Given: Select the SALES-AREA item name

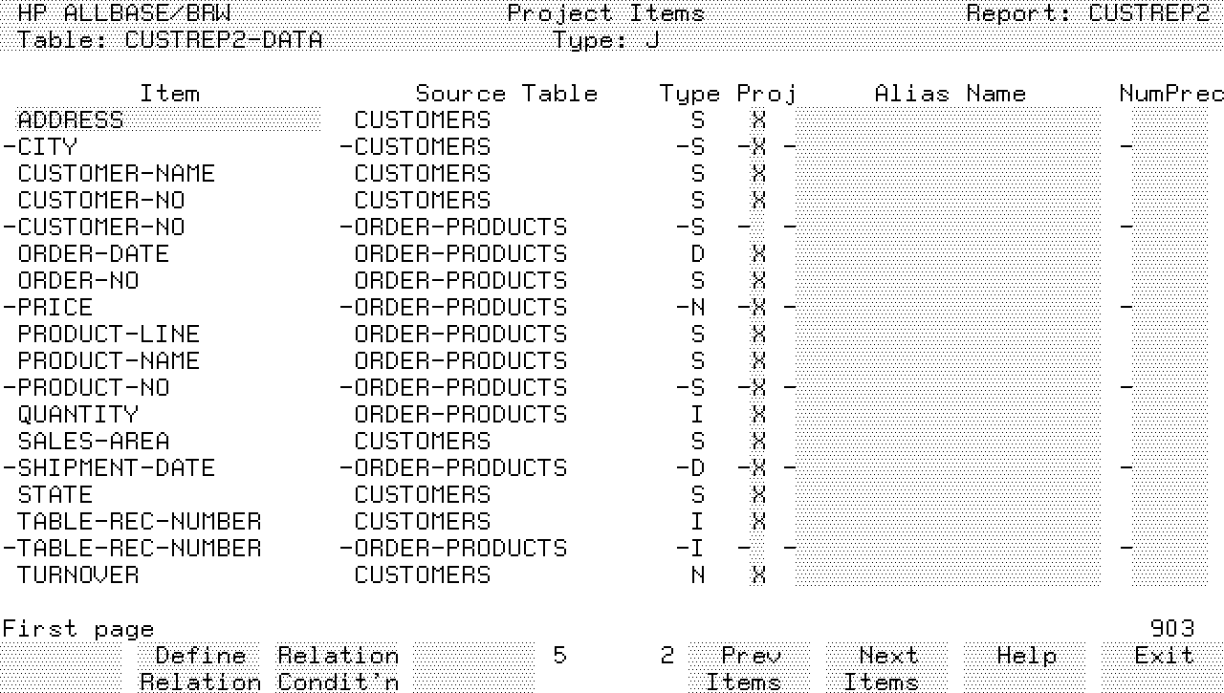Looking at the screenshot, I should [x=94, y=442].
